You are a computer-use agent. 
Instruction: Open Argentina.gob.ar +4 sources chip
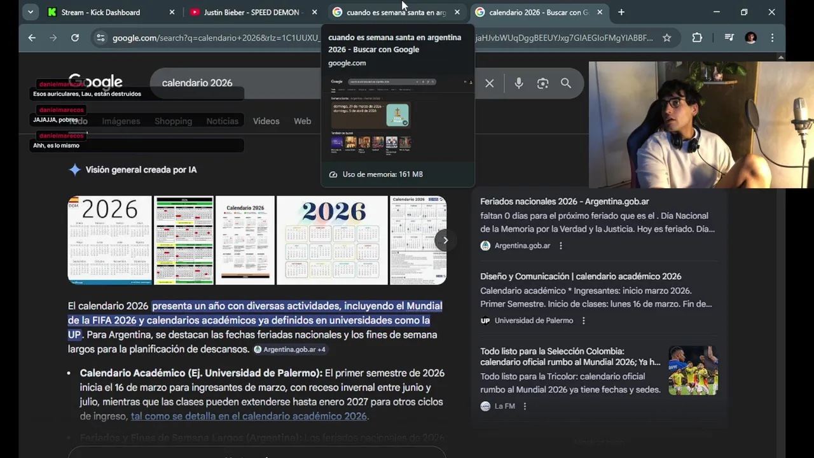coord(289,349)
